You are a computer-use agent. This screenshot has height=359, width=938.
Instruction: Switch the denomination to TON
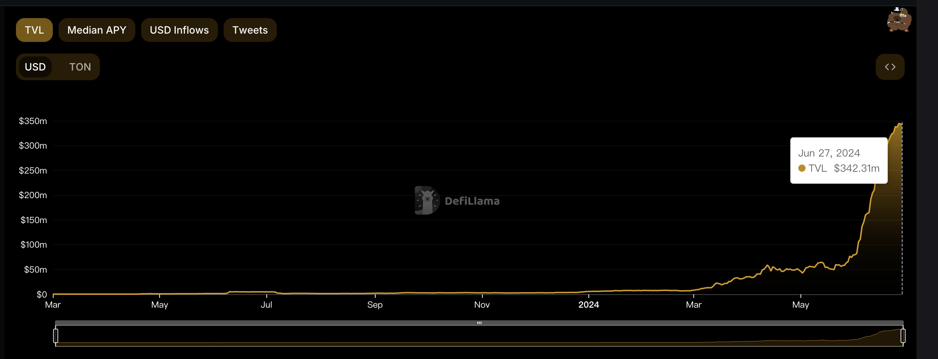click(x=80, y=67)
